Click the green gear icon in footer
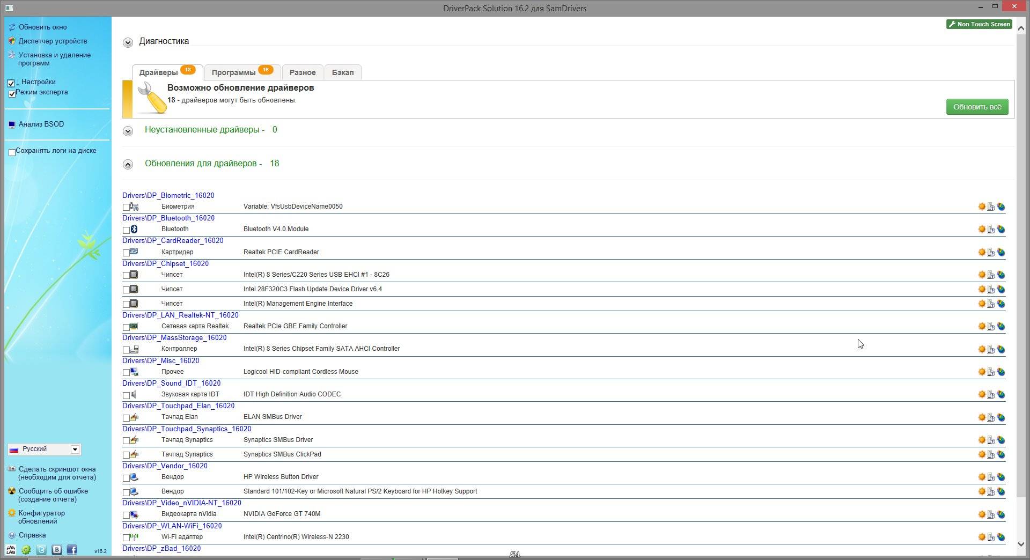The image size is (1030, 560). tap(26, 550)
